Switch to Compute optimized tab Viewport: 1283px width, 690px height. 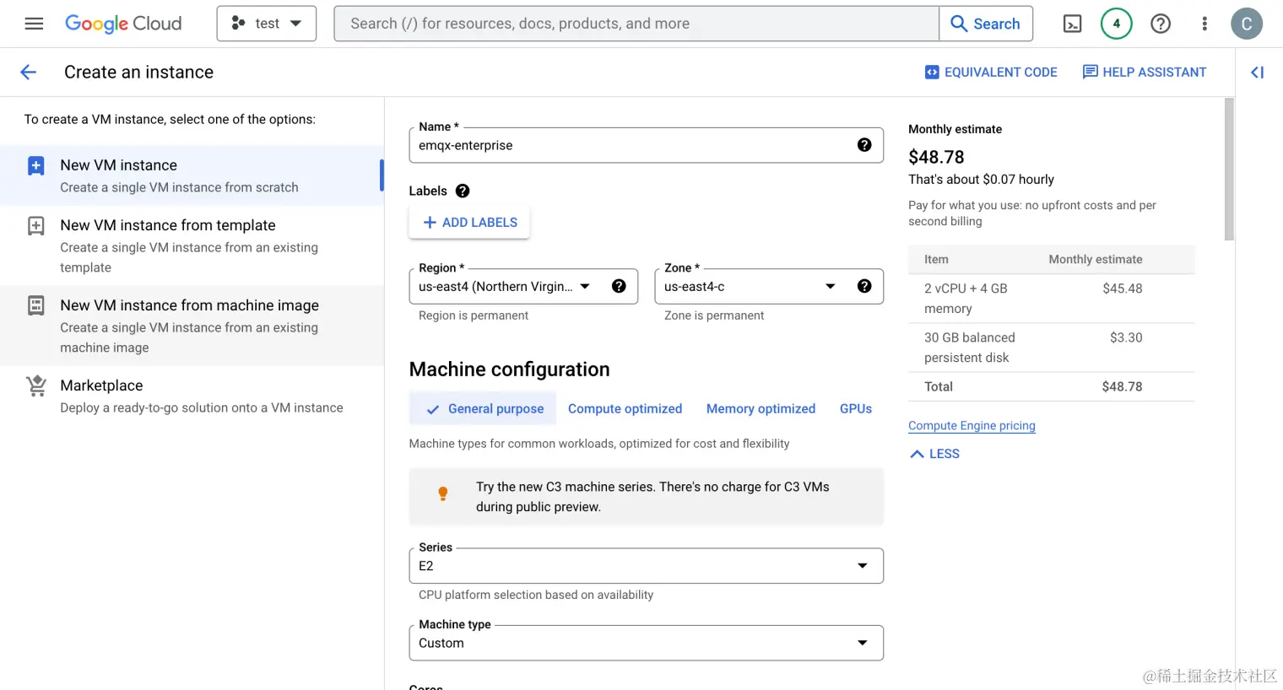coord(625,409)
